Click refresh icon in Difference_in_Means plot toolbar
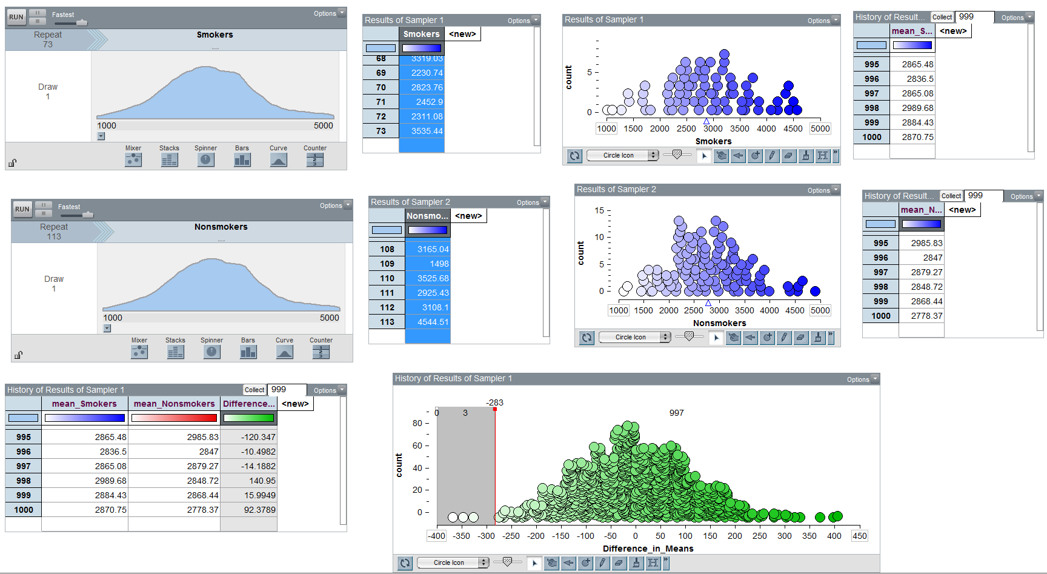Image resolution: width=1047 pixels, height=574 pixels. click(405, 563)
